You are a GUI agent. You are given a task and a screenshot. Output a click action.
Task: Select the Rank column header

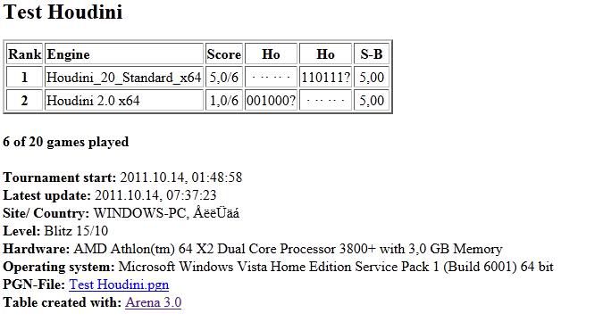tap(25, 54)
